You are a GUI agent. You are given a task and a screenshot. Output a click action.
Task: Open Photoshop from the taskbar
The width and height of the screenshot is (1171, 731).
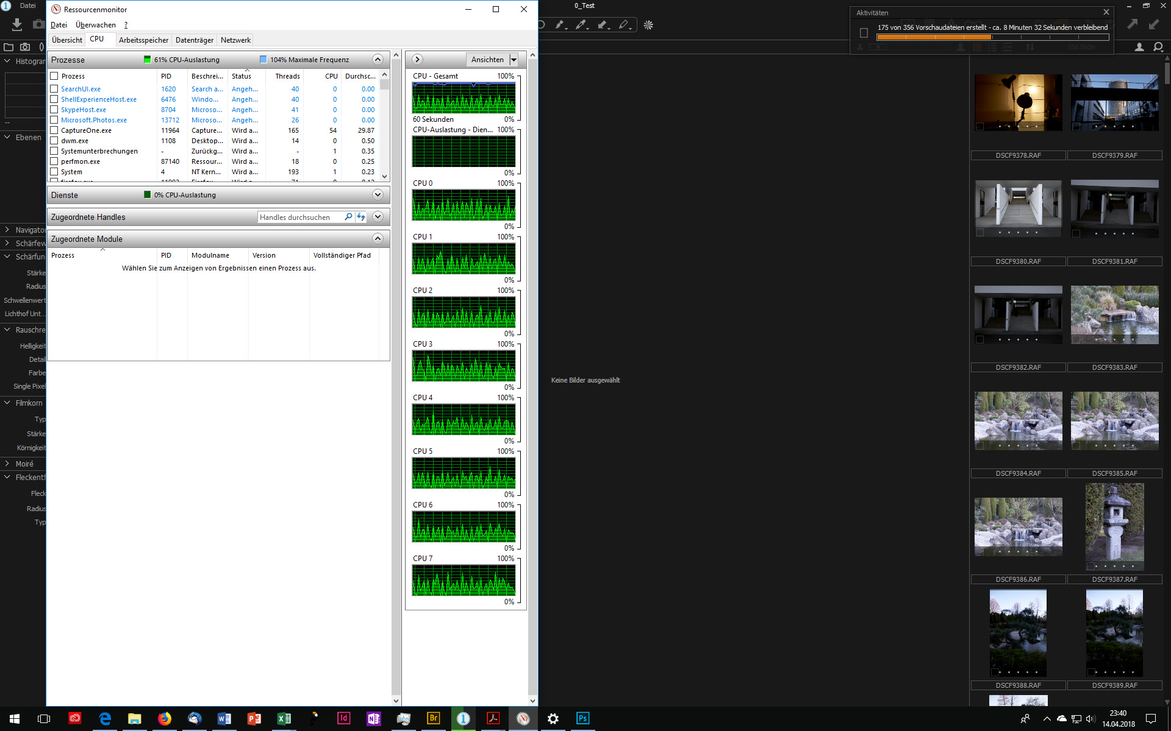pos(582,718)
